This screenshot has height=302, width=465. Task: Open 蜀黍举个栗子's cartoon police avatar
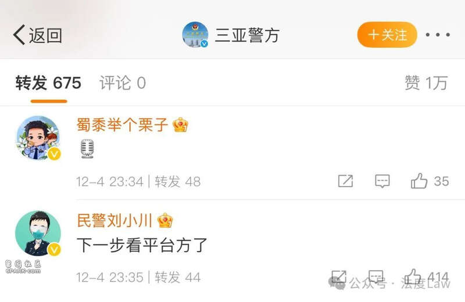click(x=38, y=138)
